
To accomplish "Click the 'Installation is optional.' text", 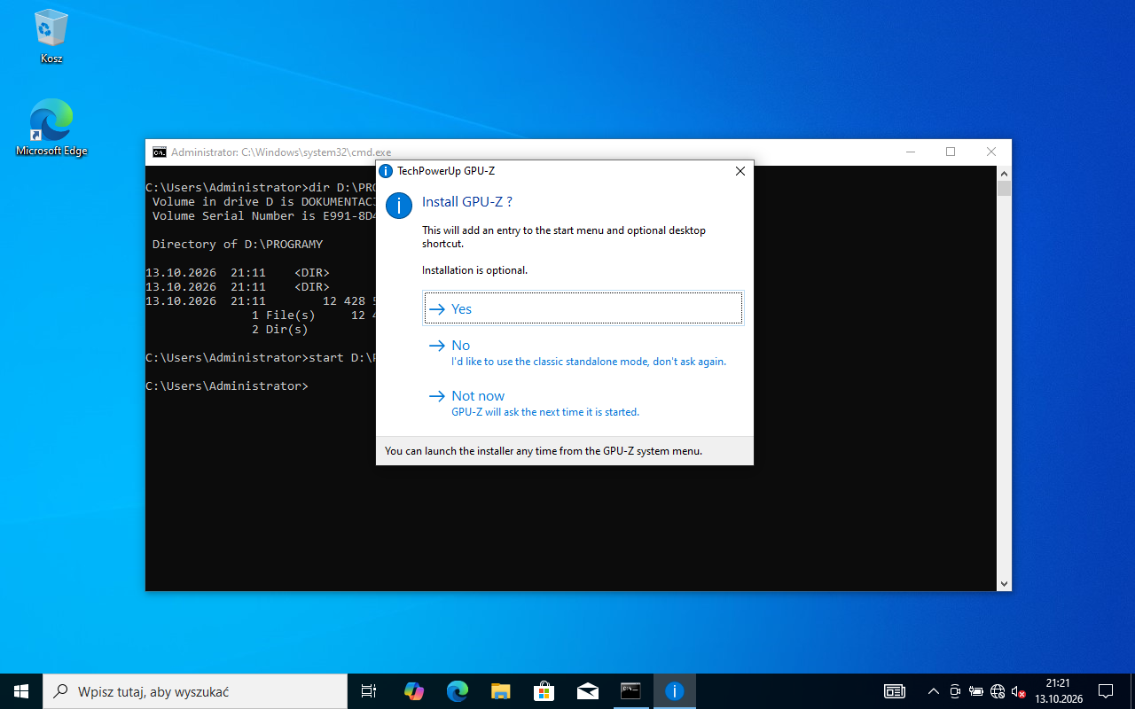I will pyautogui.click(x=474, y=270).
